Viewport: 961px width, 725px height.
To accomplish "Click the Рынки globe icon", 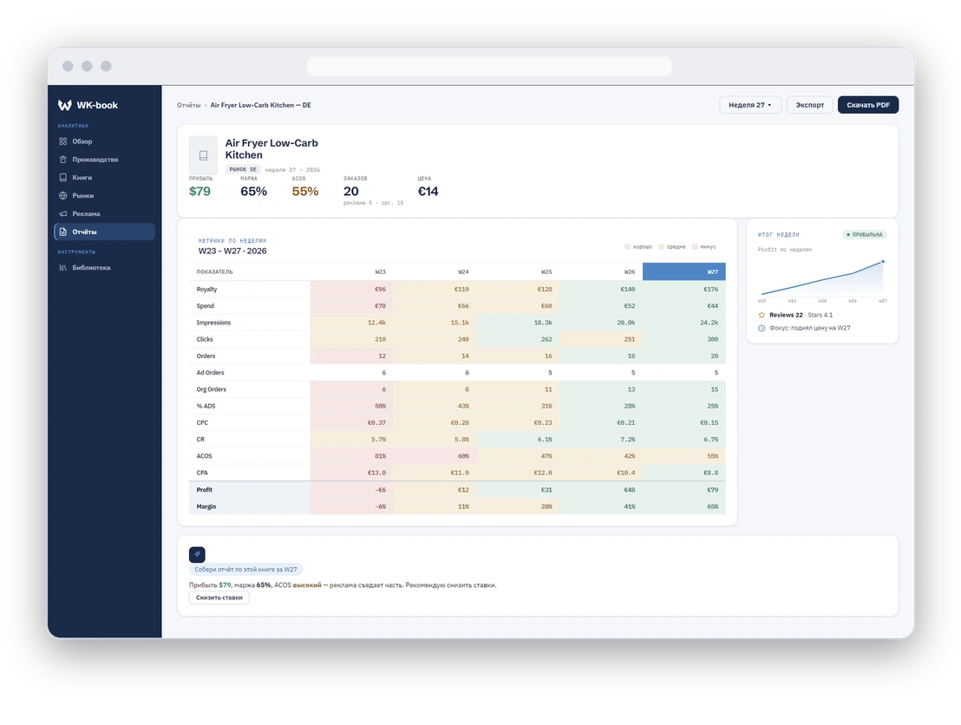I will (62, 195).
